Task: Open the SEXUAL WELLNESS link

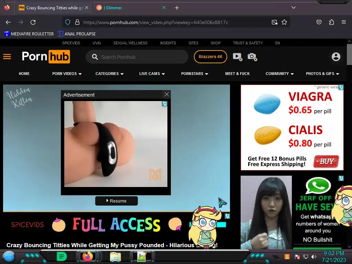Action: [x=130, y=43]
